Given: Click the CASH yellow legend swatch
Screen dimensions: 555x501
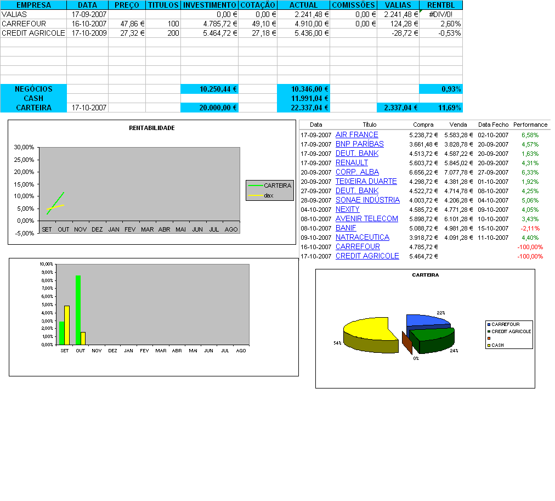Looking at the screenshot, I should tap(489, 345).
